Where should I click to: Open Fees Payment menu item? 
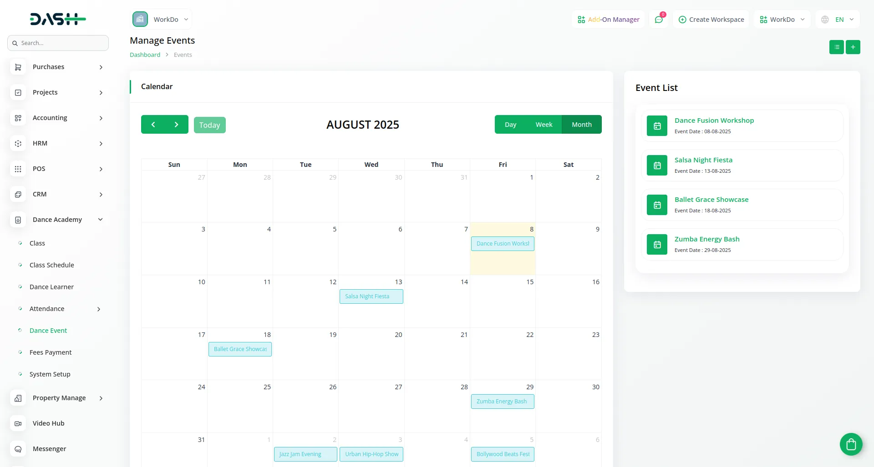point(51,352)
